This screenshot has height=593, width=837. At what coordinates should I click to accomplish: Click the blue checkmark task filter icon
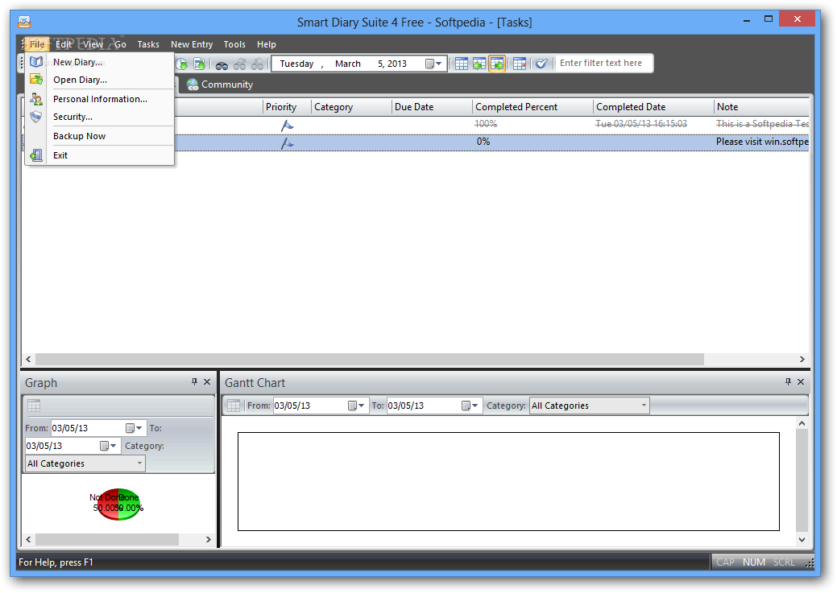coord(541,64)
